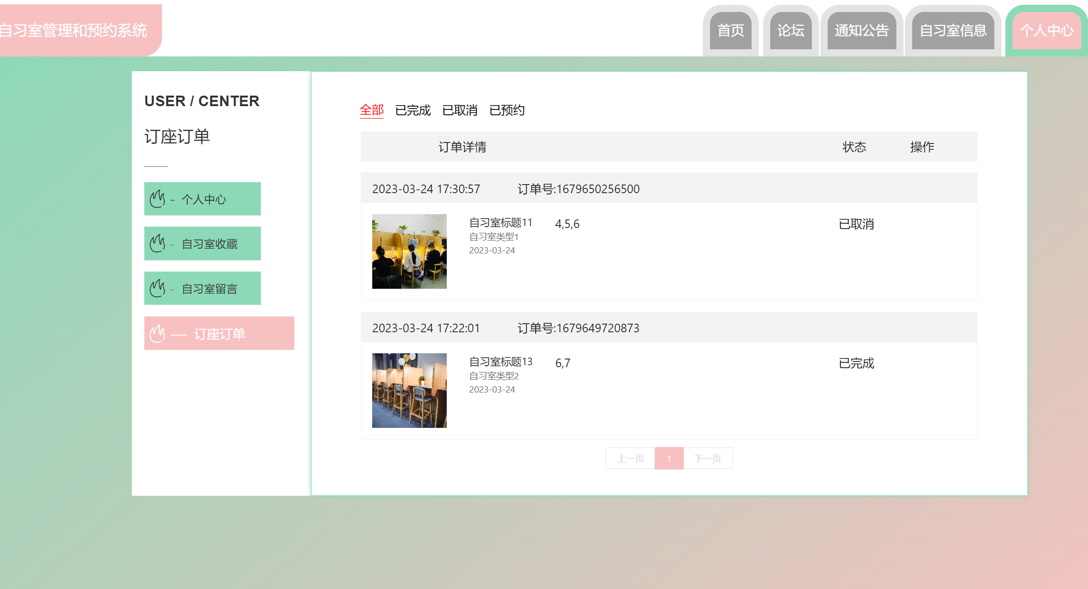Image resolution: width=1088 pixels, height=589 pixels.
Task: Go to 首页 in top navigation
Action: (x=731, y=31)
